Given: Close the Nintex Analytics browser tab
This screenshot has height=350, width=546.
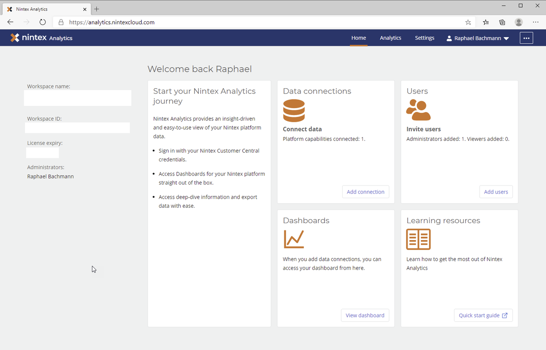Looking at the screenshot, I should 85,9.
